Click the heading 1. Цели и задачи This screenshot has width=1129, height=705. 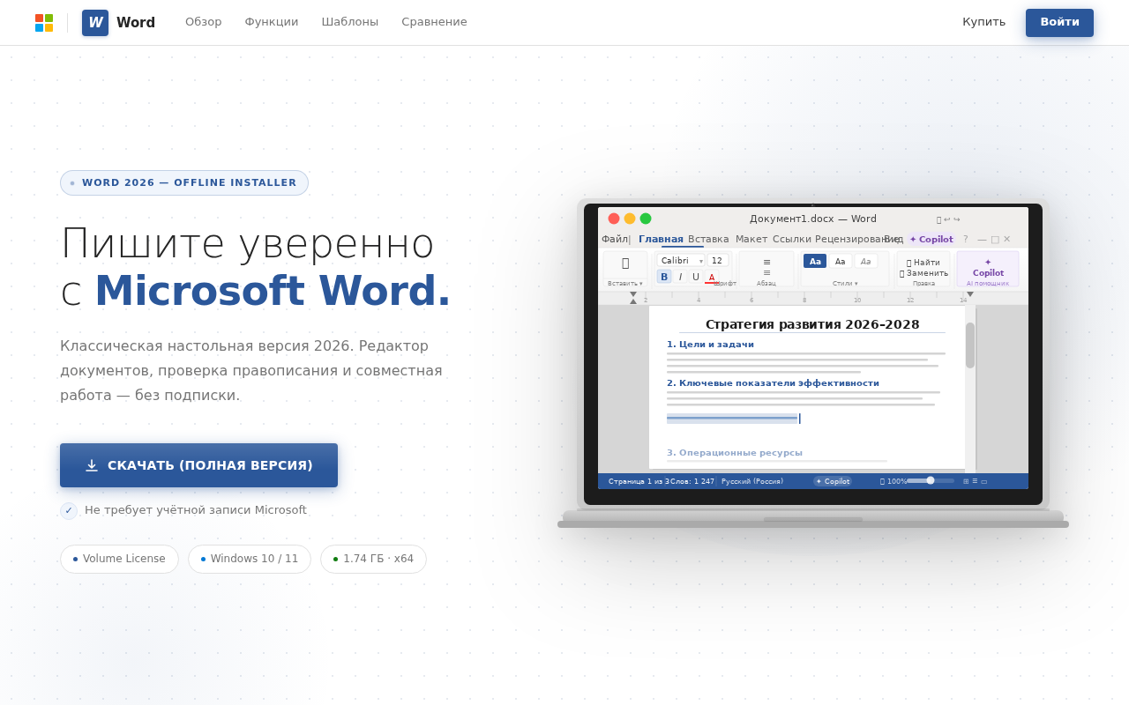tap(710, 345)
